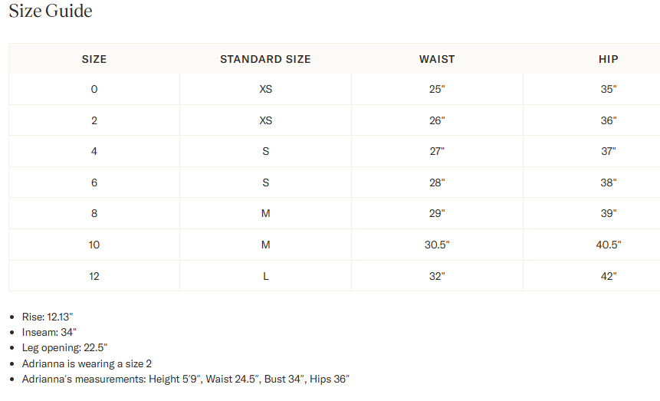Image resolution: width=660 pixels, height=401 pixels.
Task: Click the 30.5" waist value
Action: point(437,245)
